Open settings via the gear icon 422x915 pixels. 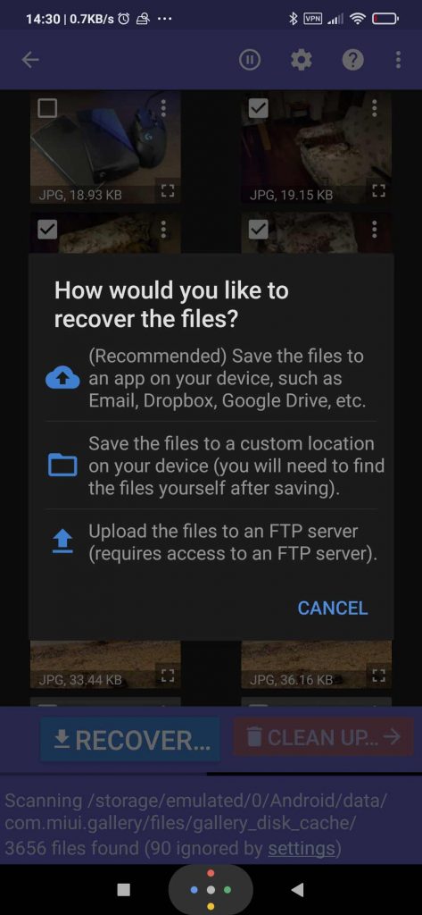(x=302, y=60)
